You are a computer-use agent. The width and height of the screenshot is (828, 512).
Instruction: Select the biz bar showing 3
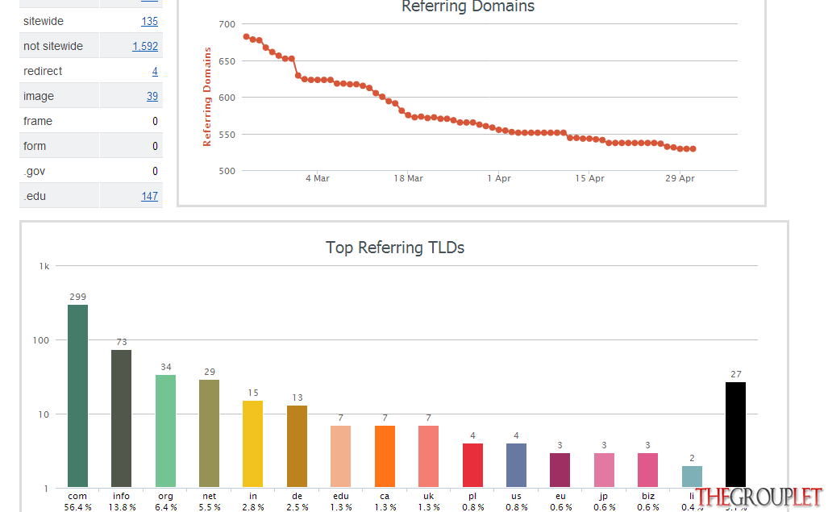pos(648,470)
